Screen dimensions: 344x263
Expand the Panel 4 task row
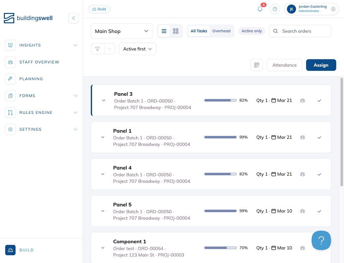tap(103, 174)
